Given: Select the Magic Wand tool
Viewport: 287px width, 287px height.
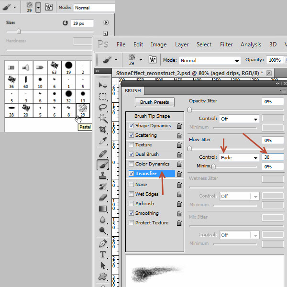Looking at the screenshot, I should pos(103,119).
